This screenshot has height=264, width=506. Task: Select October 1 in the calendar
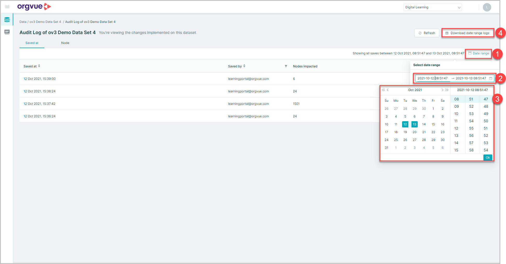433,109
